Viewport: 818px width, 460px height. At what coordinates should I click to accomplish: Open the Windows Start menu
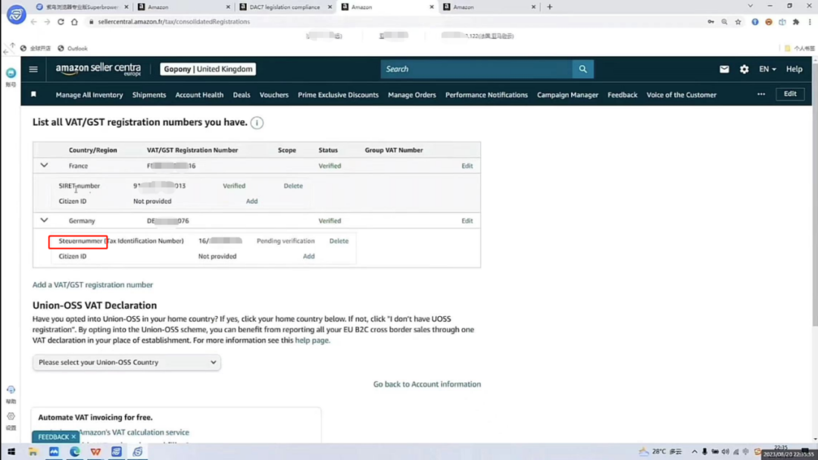pyautogui.click(x=11, y=452)
